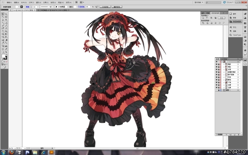Open stroke weight dropdown in control bar
Screen dimensions: 248x155
pyautogui.click(x=38, y=7)
